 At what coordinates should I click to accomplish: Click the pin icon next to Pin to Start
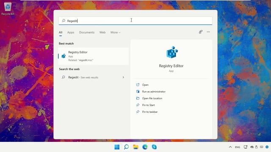pyautogui.click(x=138, y=105)
